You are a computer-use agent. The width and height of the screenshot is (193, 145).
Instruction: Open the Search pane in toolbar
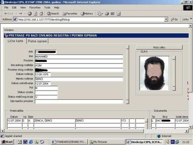[53, 14]
